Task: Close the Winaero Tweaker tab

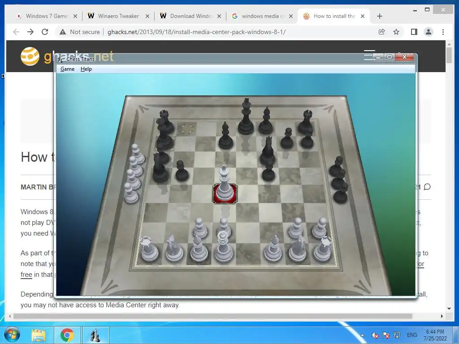Action: (x=147, y=16)
